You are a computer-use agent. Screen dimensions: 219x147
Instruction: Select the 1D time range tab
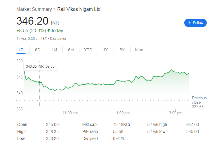coord(21,50)
